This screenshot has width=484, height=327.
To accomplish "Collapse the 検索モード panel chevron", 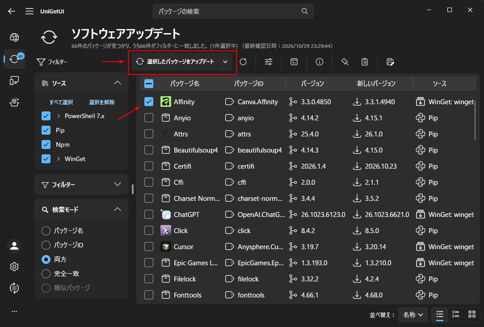I will [x=118, y=209].
